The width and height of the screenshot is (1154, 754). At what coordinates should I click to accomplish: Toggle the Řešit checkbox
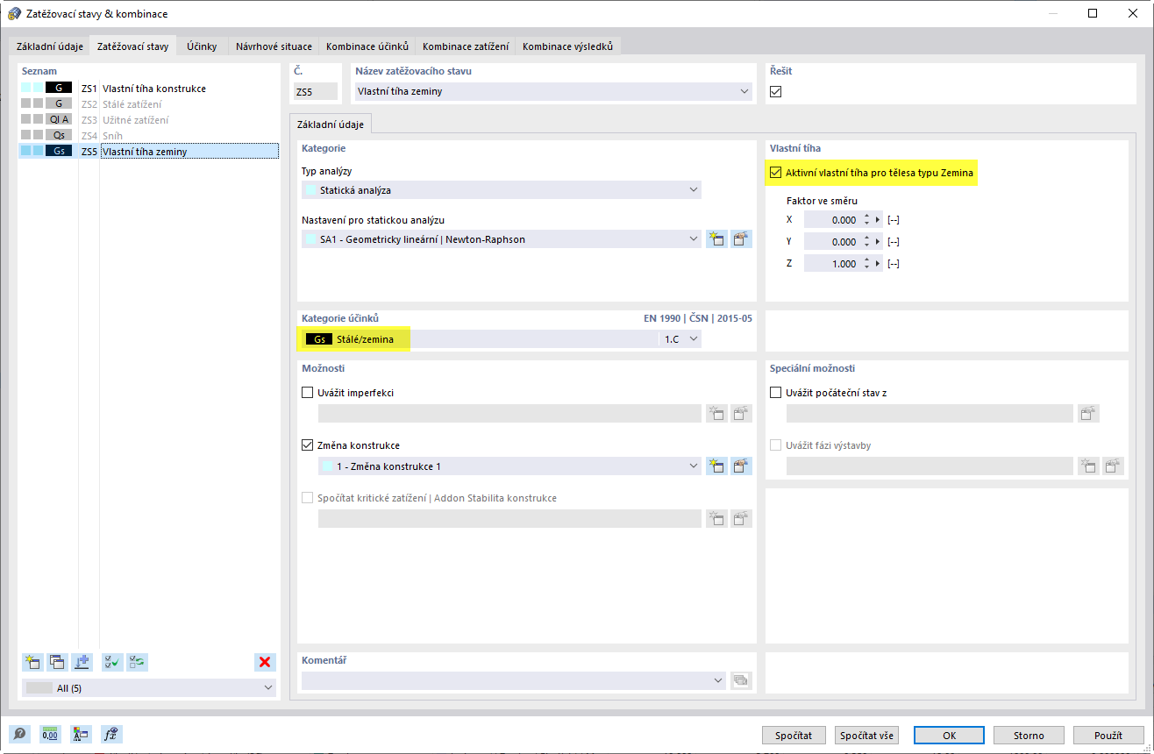(x=775, y=92)
